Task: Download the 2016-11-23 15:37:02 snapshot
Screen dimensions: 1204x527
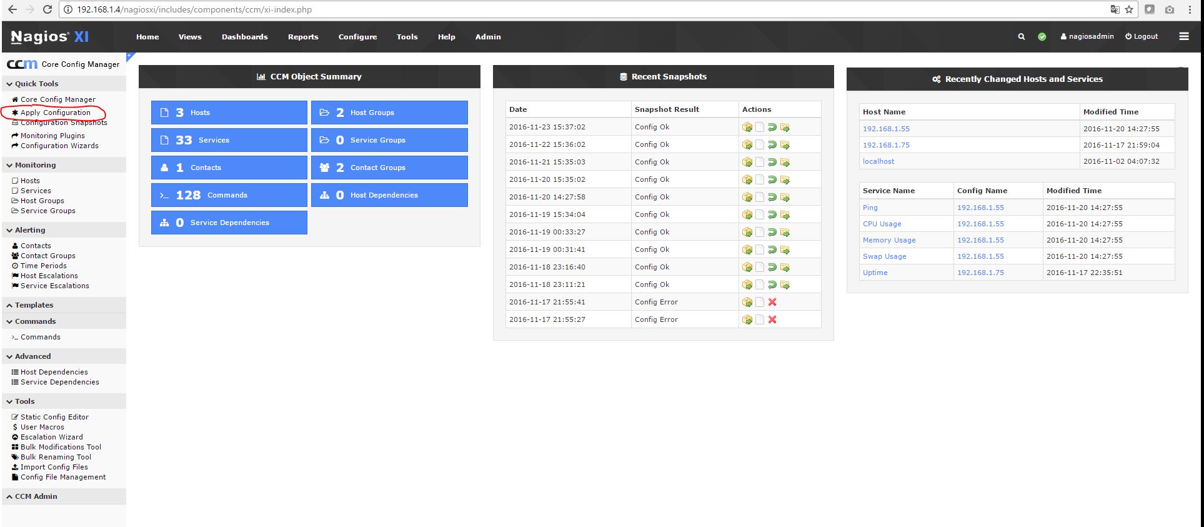Action: [x=747, y=127]
